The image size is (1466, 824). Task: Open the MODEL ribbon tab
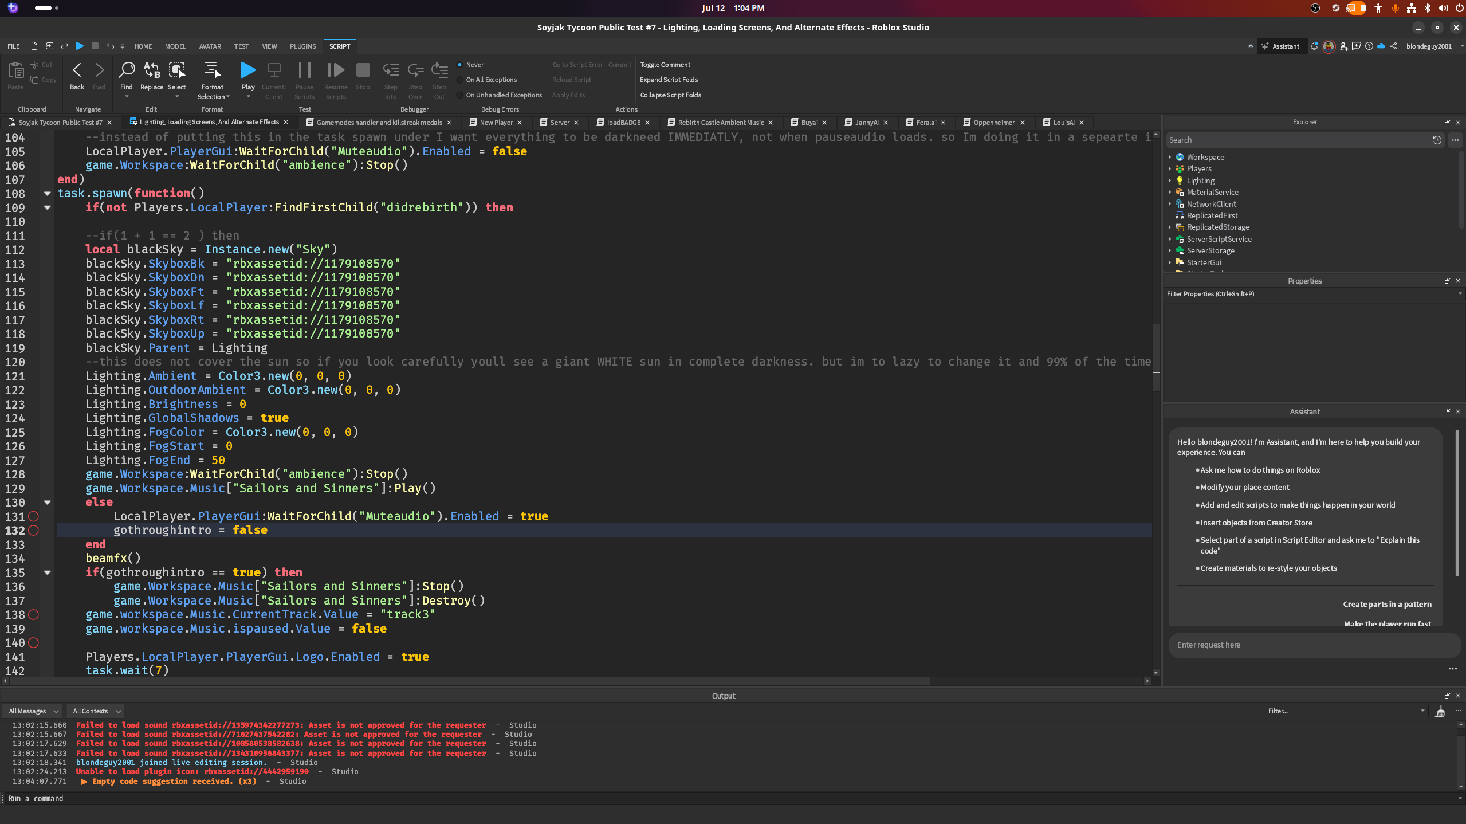[175, 46]
